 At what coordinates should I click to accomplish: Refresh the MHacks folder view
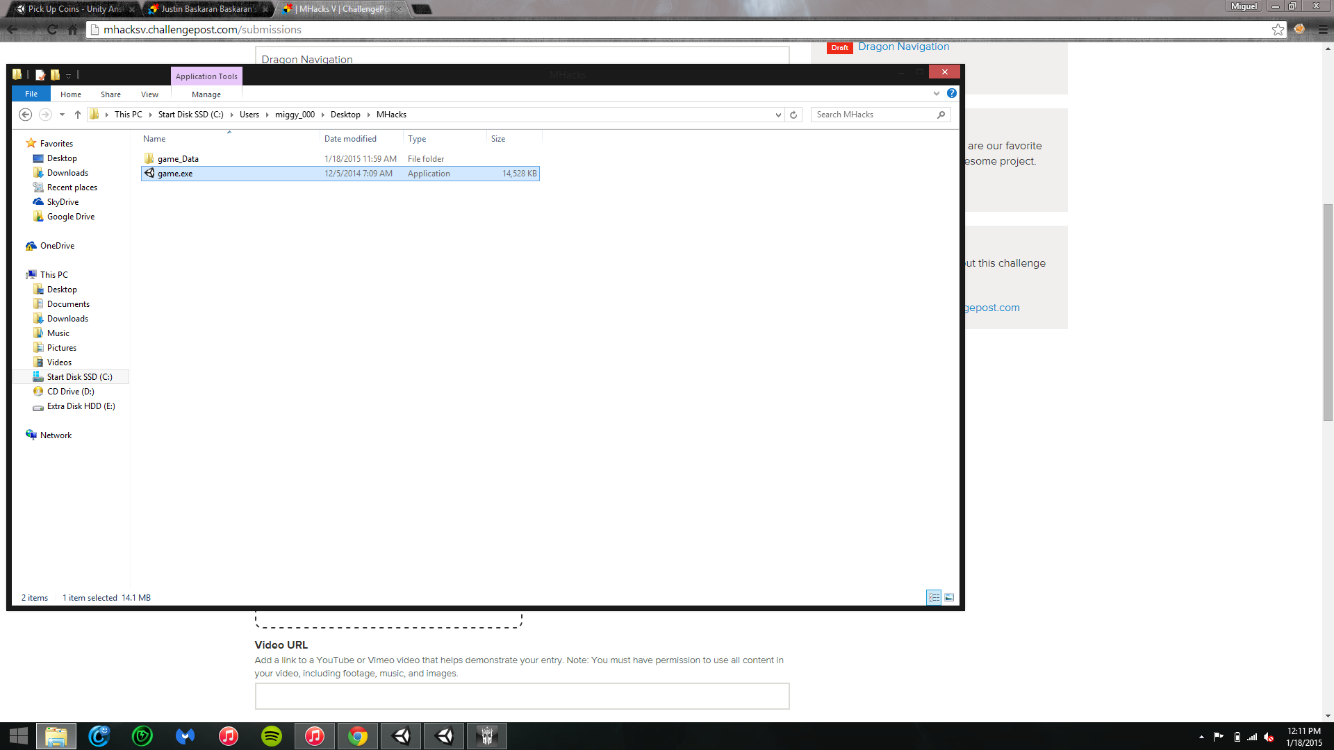(x=793, y=115)
